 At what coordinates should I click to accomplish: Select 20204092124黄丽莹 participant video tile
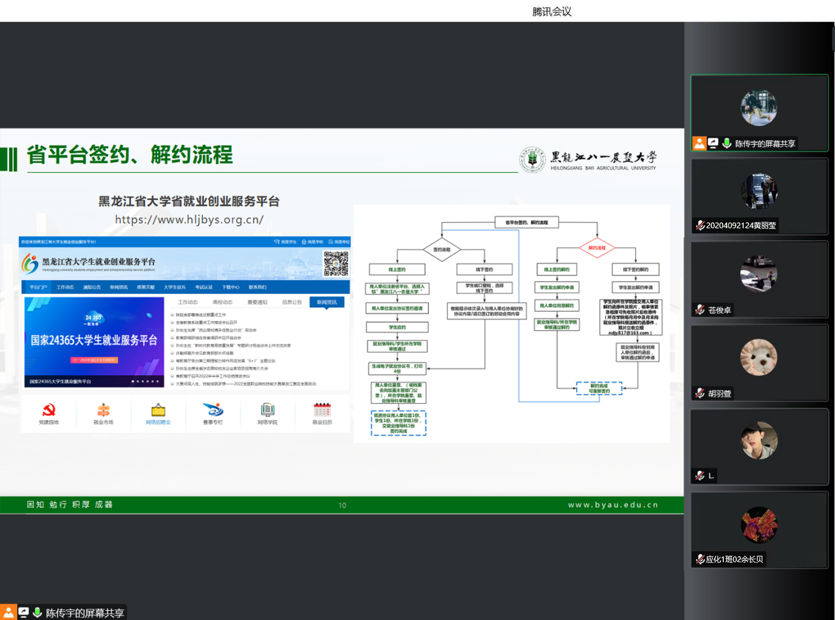759,196
